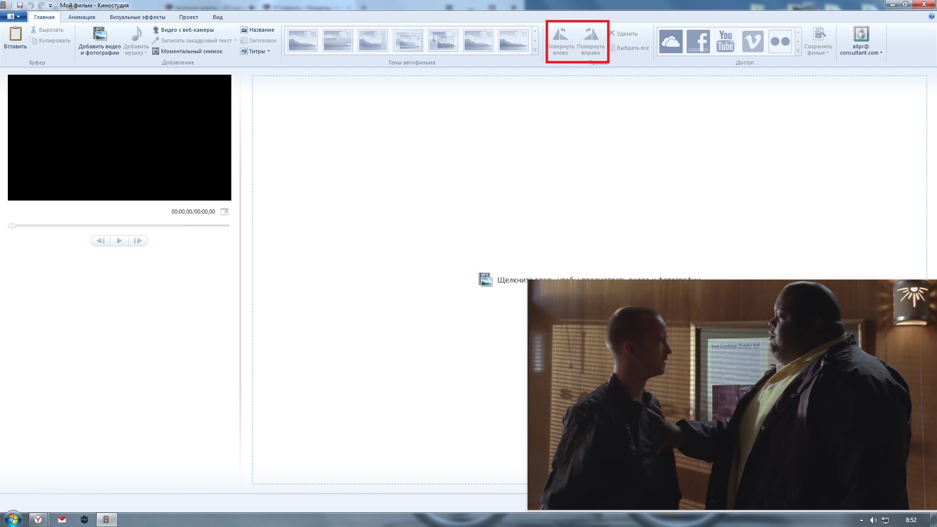Click the Сохранить фильм icon

819,34
